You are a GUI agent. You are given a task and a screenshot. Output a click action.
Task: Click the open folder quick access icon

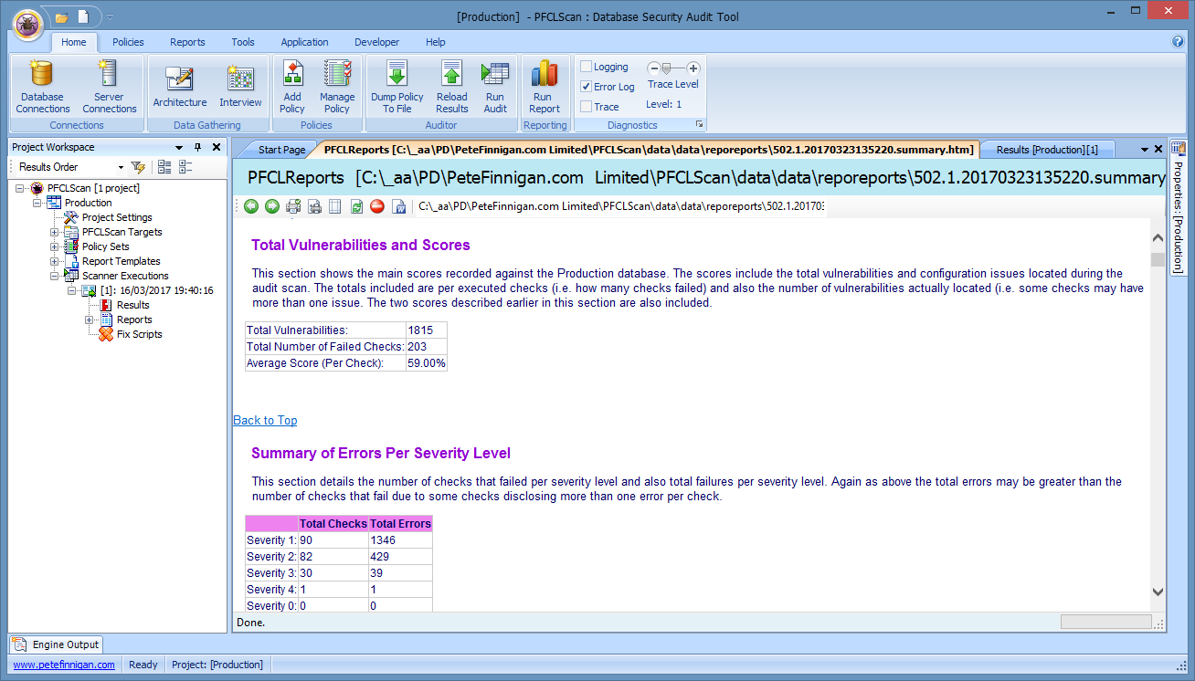point(62,17)
